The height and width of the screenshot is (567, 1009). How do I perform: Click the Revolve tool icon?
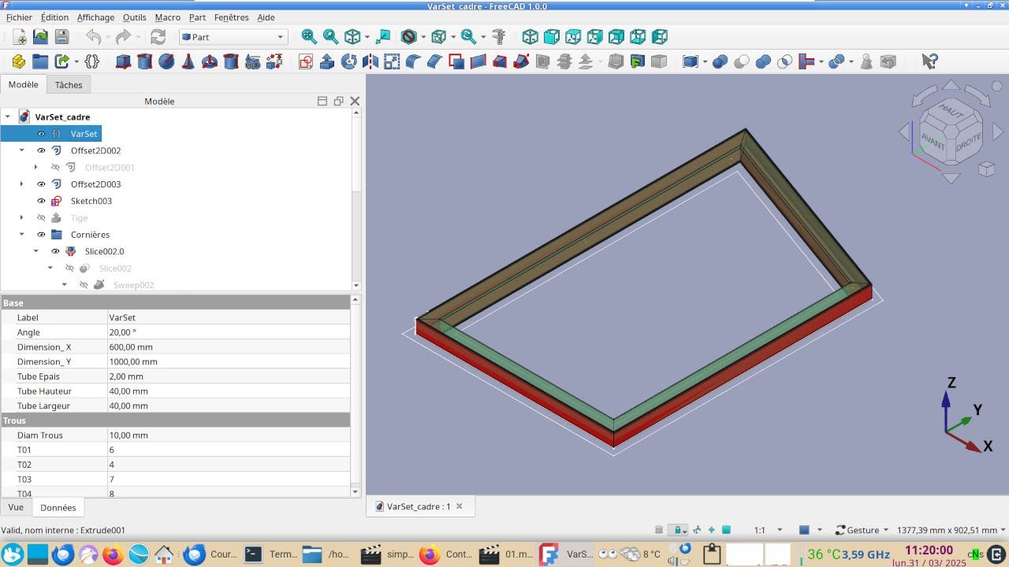pyautogui.click(x=348, y=61)
